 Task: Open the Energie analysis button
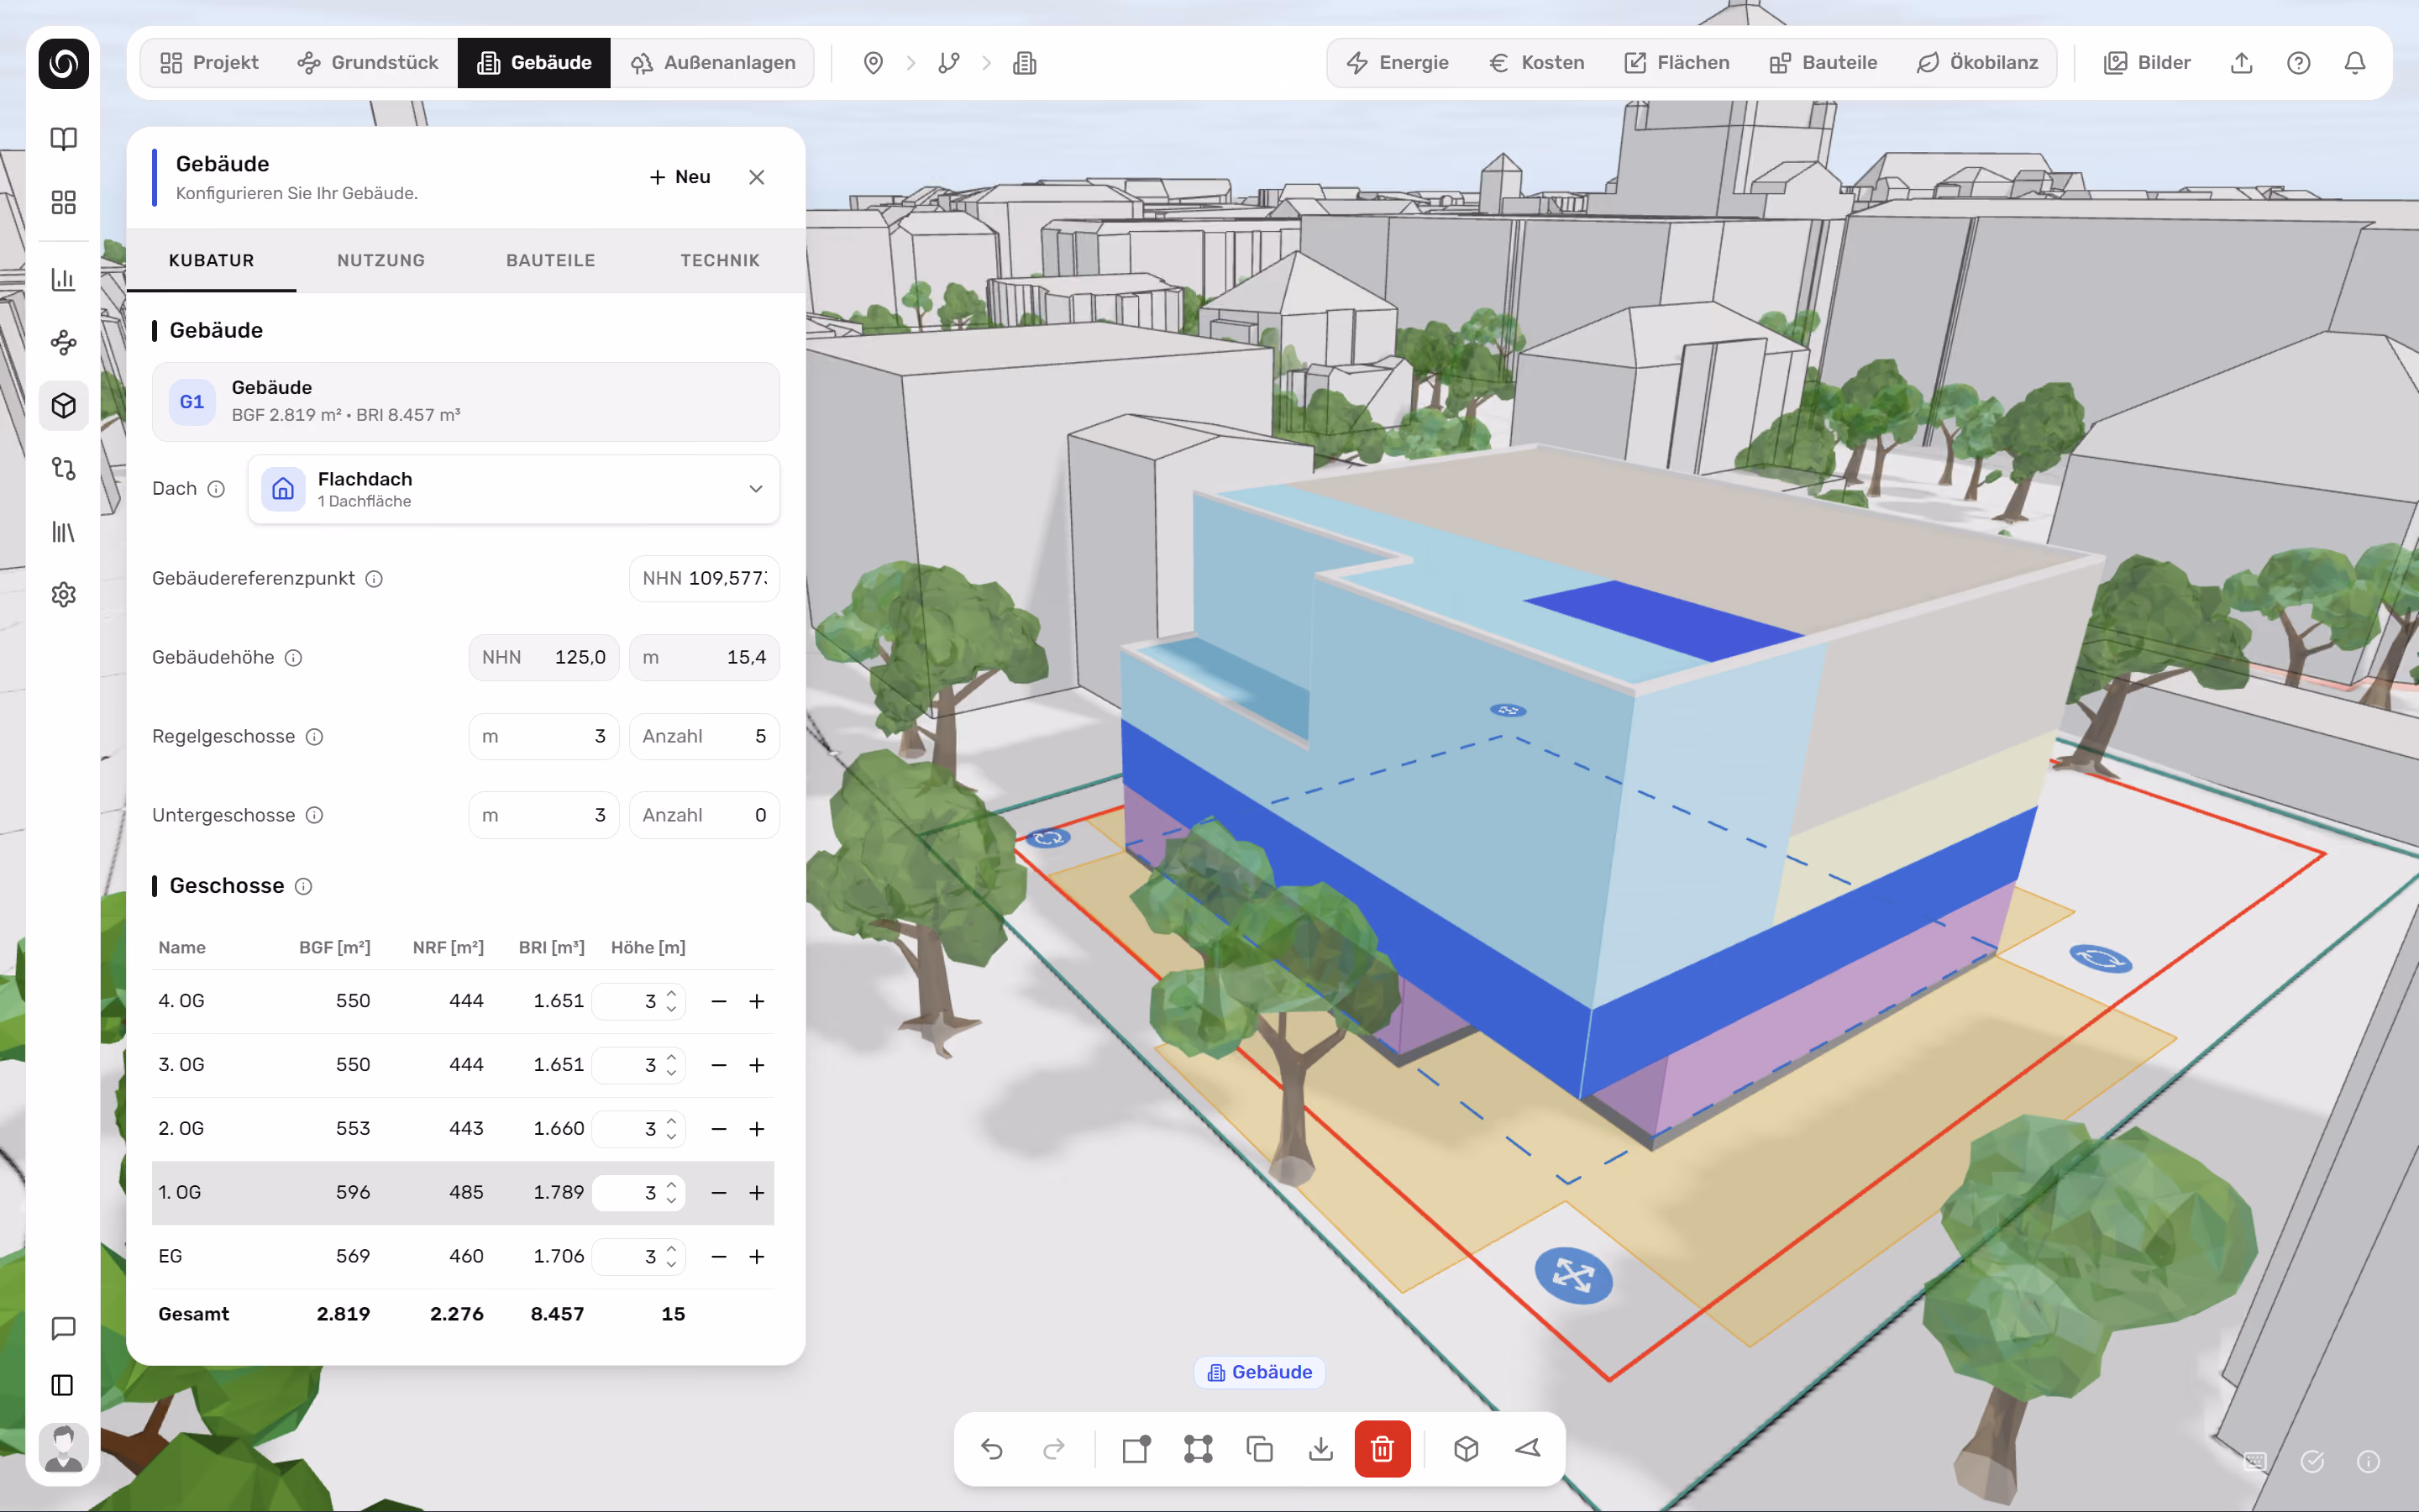pyautogui.click(x=1397, y=63)
